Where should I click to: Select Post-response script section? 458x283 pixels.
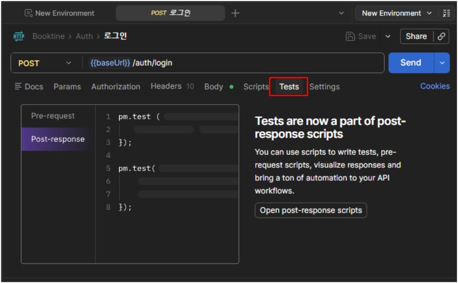58,139
